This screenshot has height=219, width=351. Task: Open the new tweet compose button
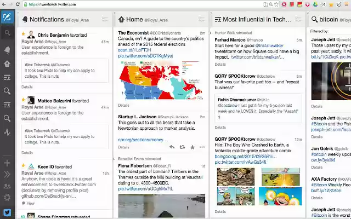(x=7, y=17)
